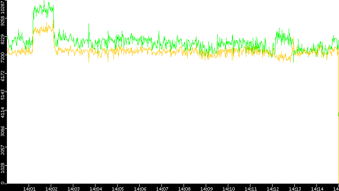Click the 14:04 time axis label
Image resolution: width=339 pixels, height=191 pixels.
click(95, 189)
